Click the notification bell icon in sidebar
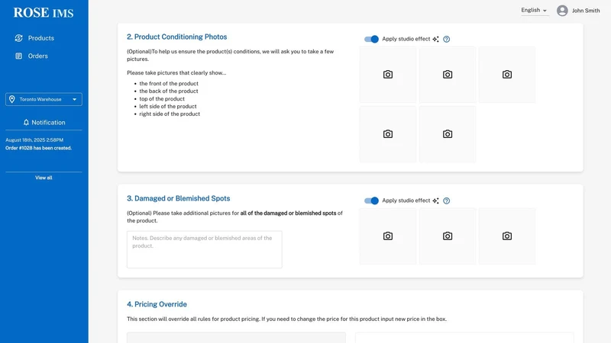 click(x=26, y=123)
